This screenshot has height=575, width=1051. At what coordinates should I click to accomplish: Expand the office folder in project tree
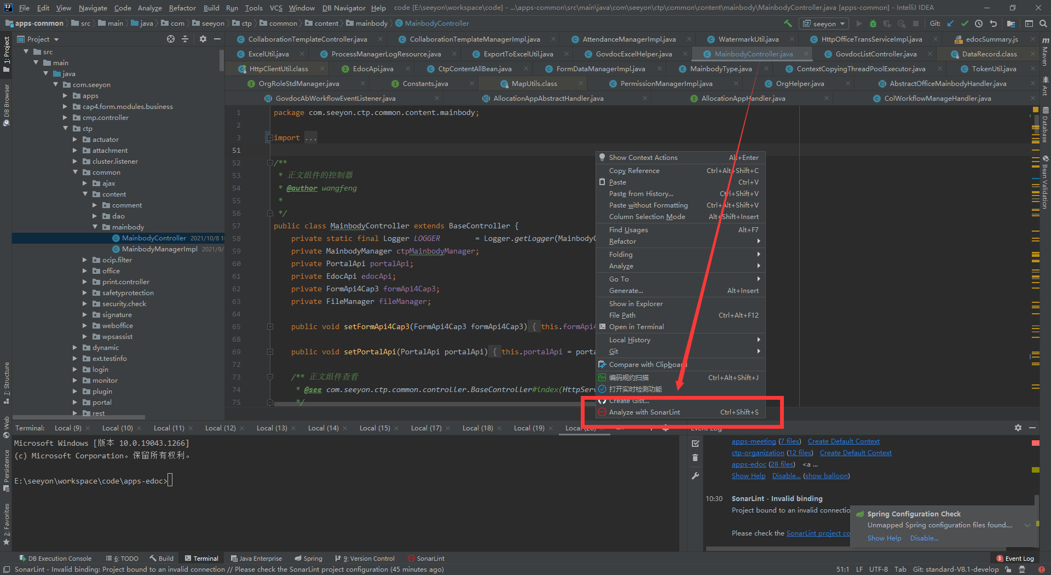[x=85, y=271]
